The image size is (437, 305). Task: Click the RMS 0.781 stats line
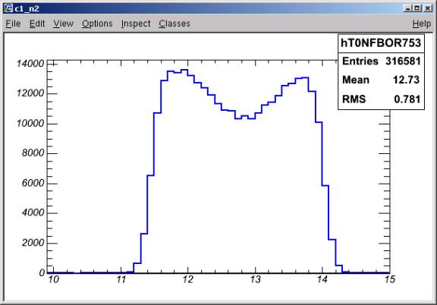381,99
